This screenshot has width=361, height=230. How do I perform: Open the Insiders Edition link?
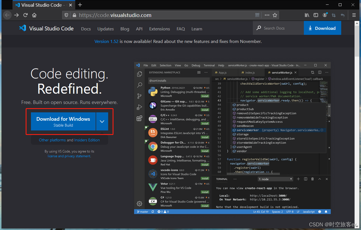coord(87,140)
